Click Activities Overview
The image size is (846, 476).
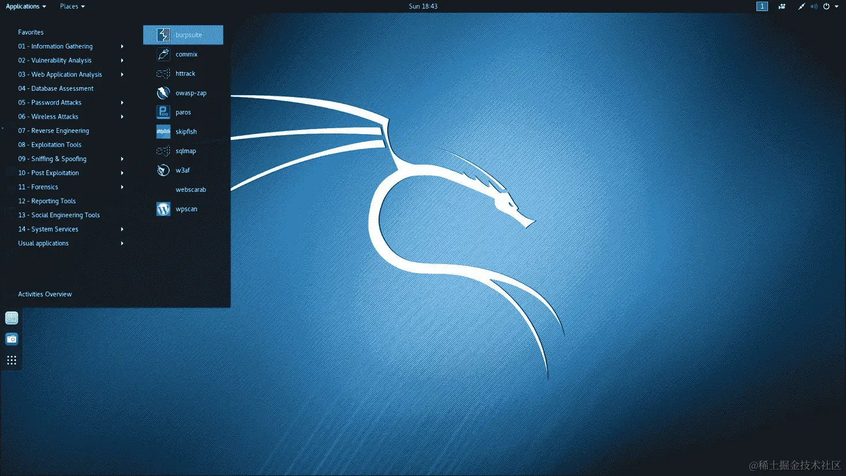[45, 294]
